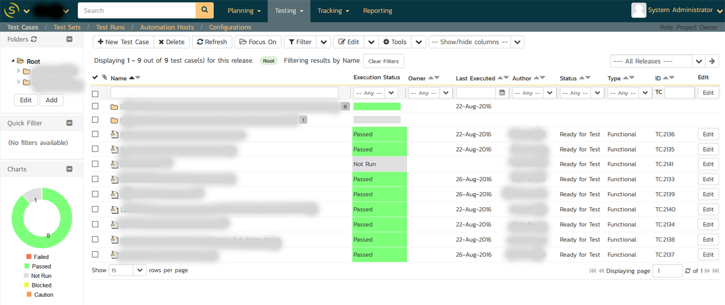The width and height of the screenshot is (725, 305).
Task: Click the right arrow beside All Releases
Action: pos(713,61)
